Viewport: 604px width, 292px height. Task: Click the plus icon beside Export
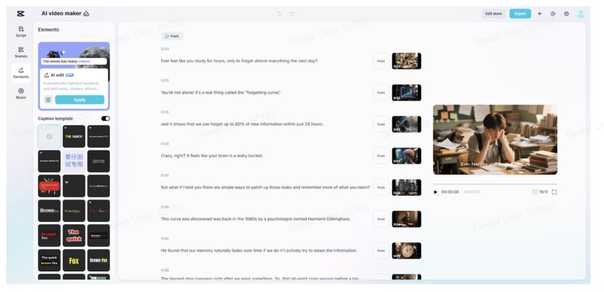pyautogui.click(x=539, y=14)
